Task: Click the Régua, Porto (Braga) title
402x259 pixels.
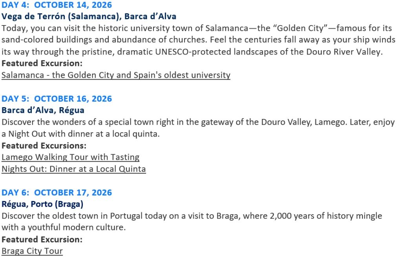Action: click(x=42, y=204)
